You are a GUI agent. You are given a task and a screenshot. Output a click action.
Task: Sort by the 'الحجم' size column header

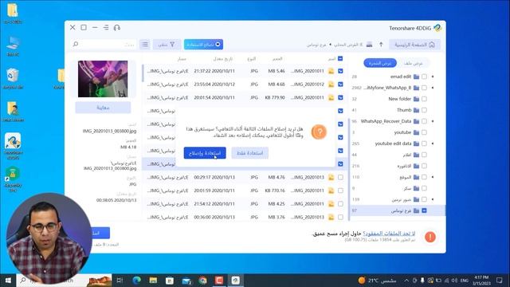(x=277, y=59)
